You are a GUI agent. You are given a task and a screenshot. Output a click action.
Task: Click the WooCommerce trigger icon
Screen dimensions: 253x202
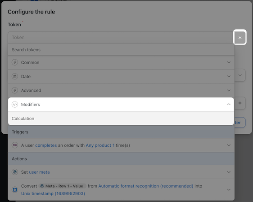(15, 145)
